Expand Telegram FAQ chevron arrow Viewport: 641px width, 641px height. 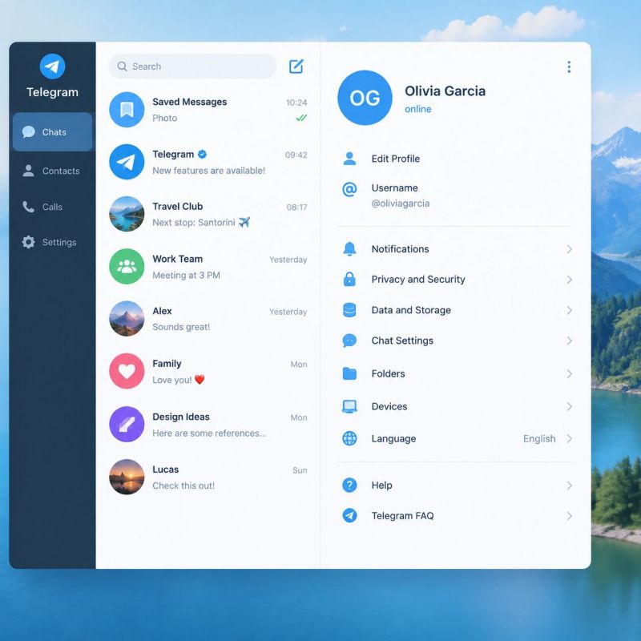(x=569, y=516)
